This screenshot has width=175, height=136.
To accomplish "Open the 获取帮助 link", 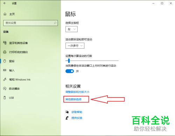I will point(77,112).
